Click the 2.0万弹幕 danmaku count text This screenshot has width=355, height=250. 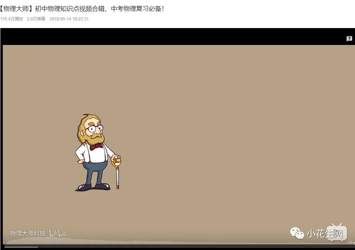pyautogui.click(x=36, y=19)
